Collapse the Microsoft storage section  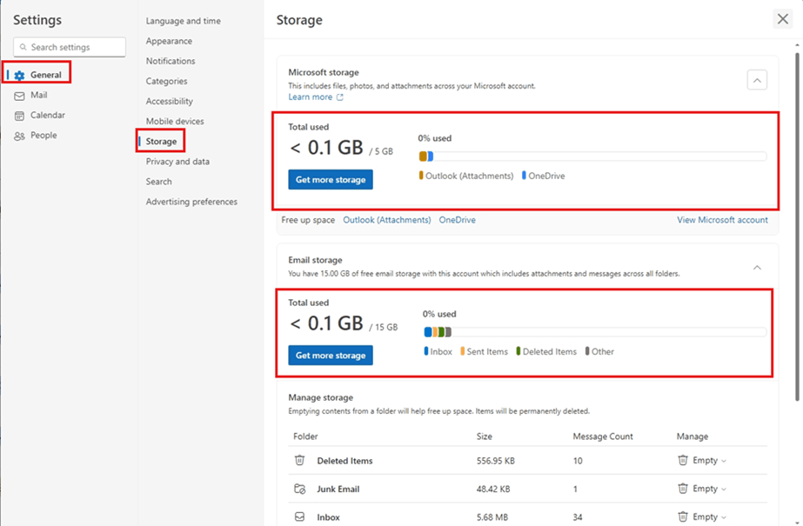(x=757, y=80)
